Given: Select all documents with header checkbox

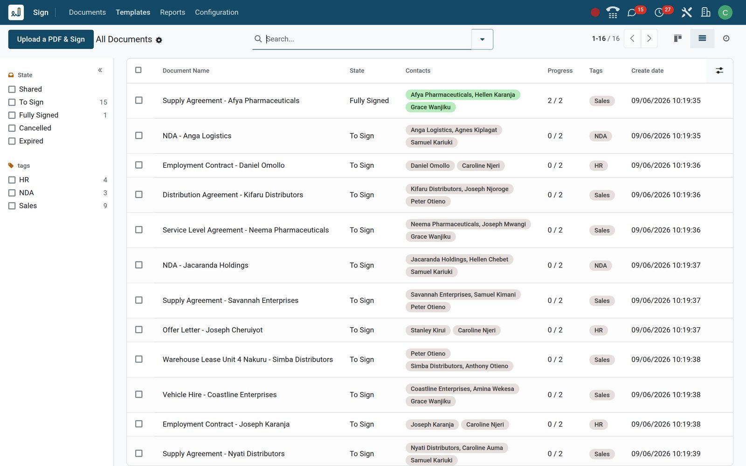Looking at the screenshot, I should 138,70.
